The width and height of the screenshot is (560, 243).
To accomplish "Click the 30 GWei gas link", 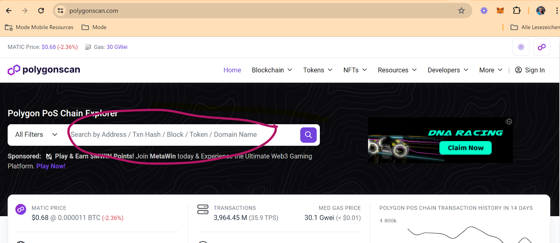I will [x=117, y=47].
